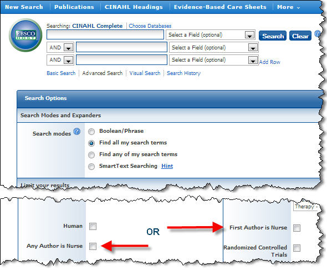Check the Human limiter checkbox
Screen dimensions: 327x270
click(x=93, y=226)
